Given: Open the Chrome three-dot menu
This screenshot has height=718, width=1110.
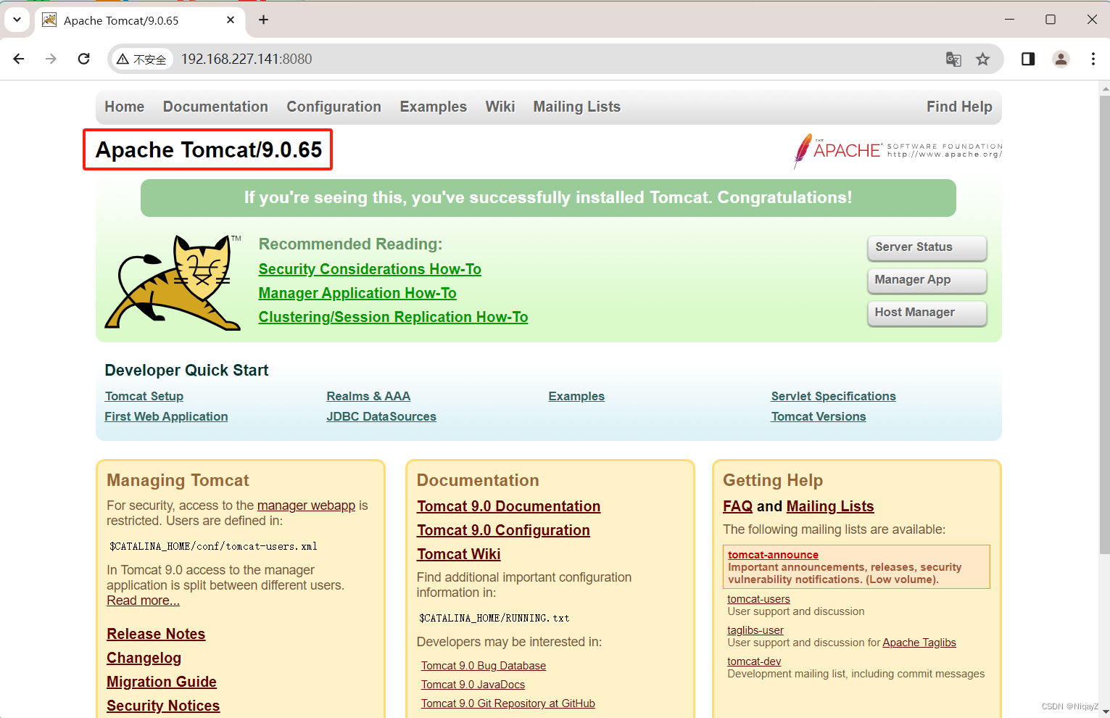Looking at the screenshot, I should click(x=1093, y=59).
